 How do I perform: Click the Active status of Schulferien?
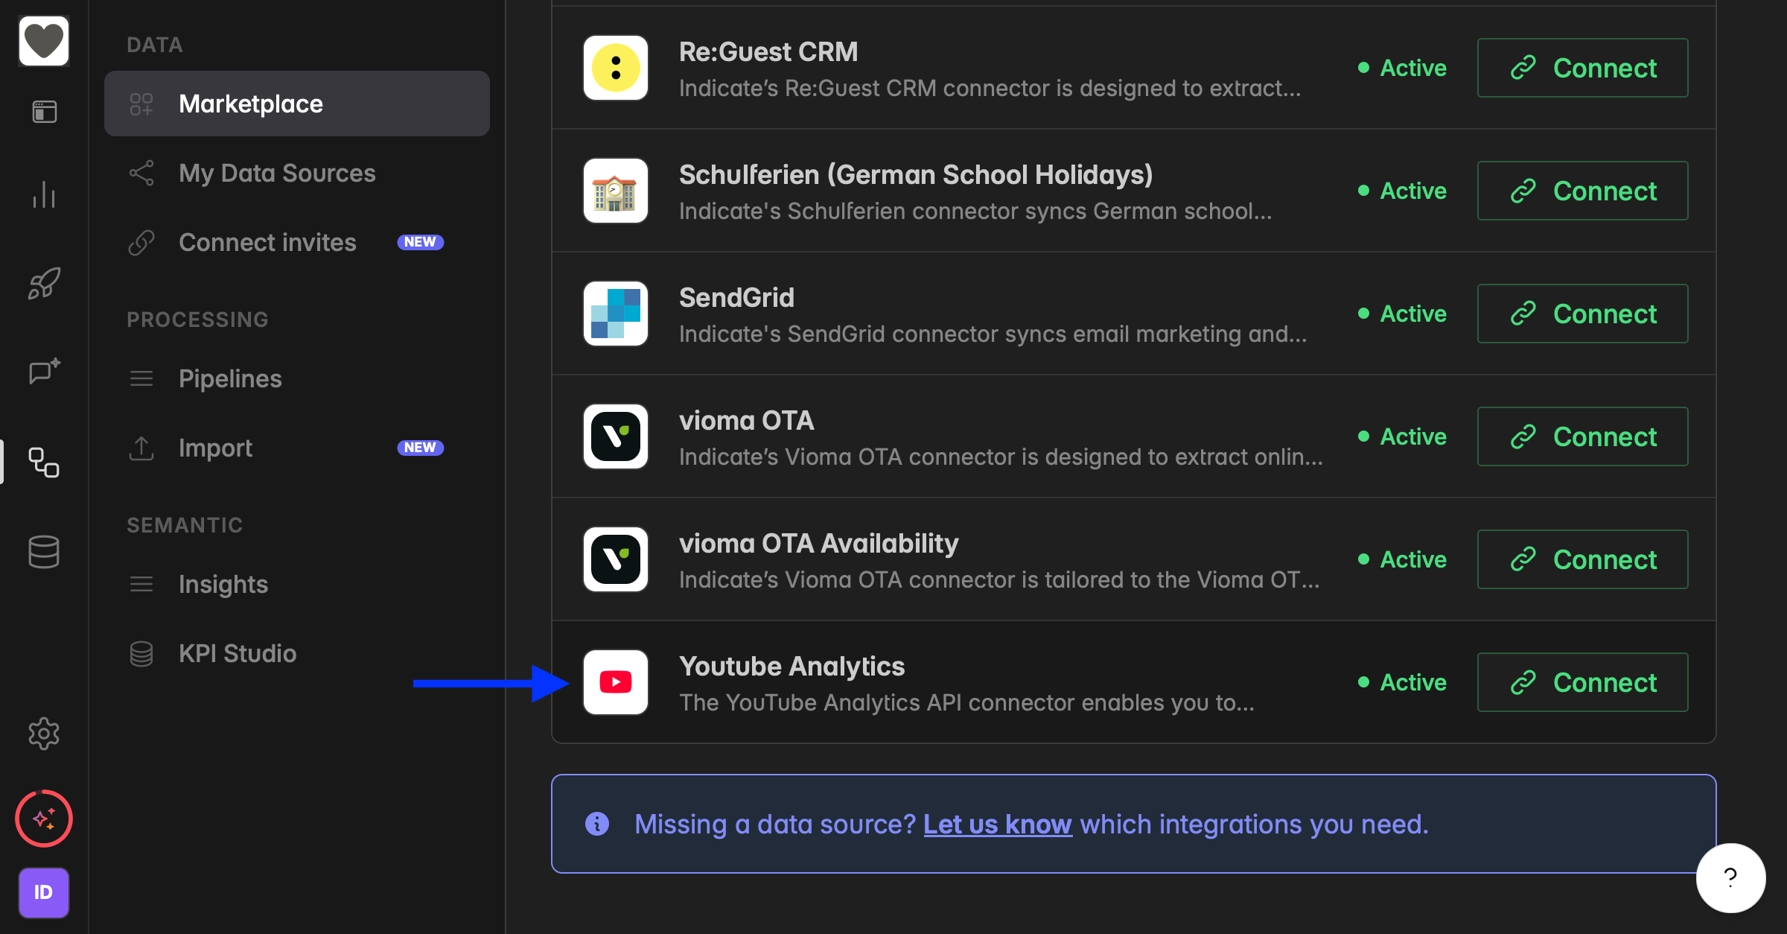pos(1403,191)
